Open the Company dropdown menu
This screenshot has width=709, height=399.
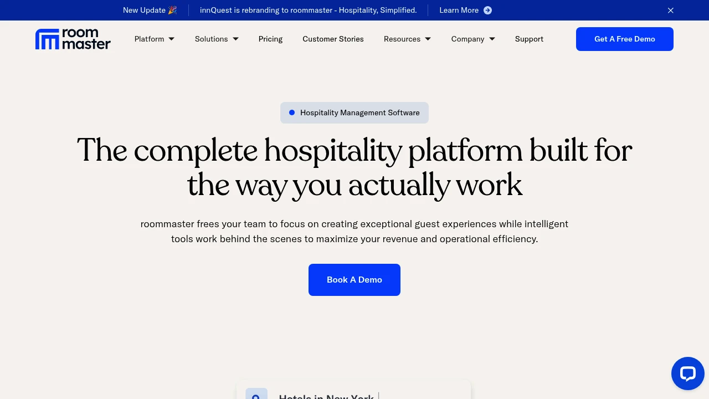473,39
